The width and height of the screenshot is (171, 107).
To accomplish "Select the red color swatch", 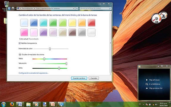I will coord(92,23).
